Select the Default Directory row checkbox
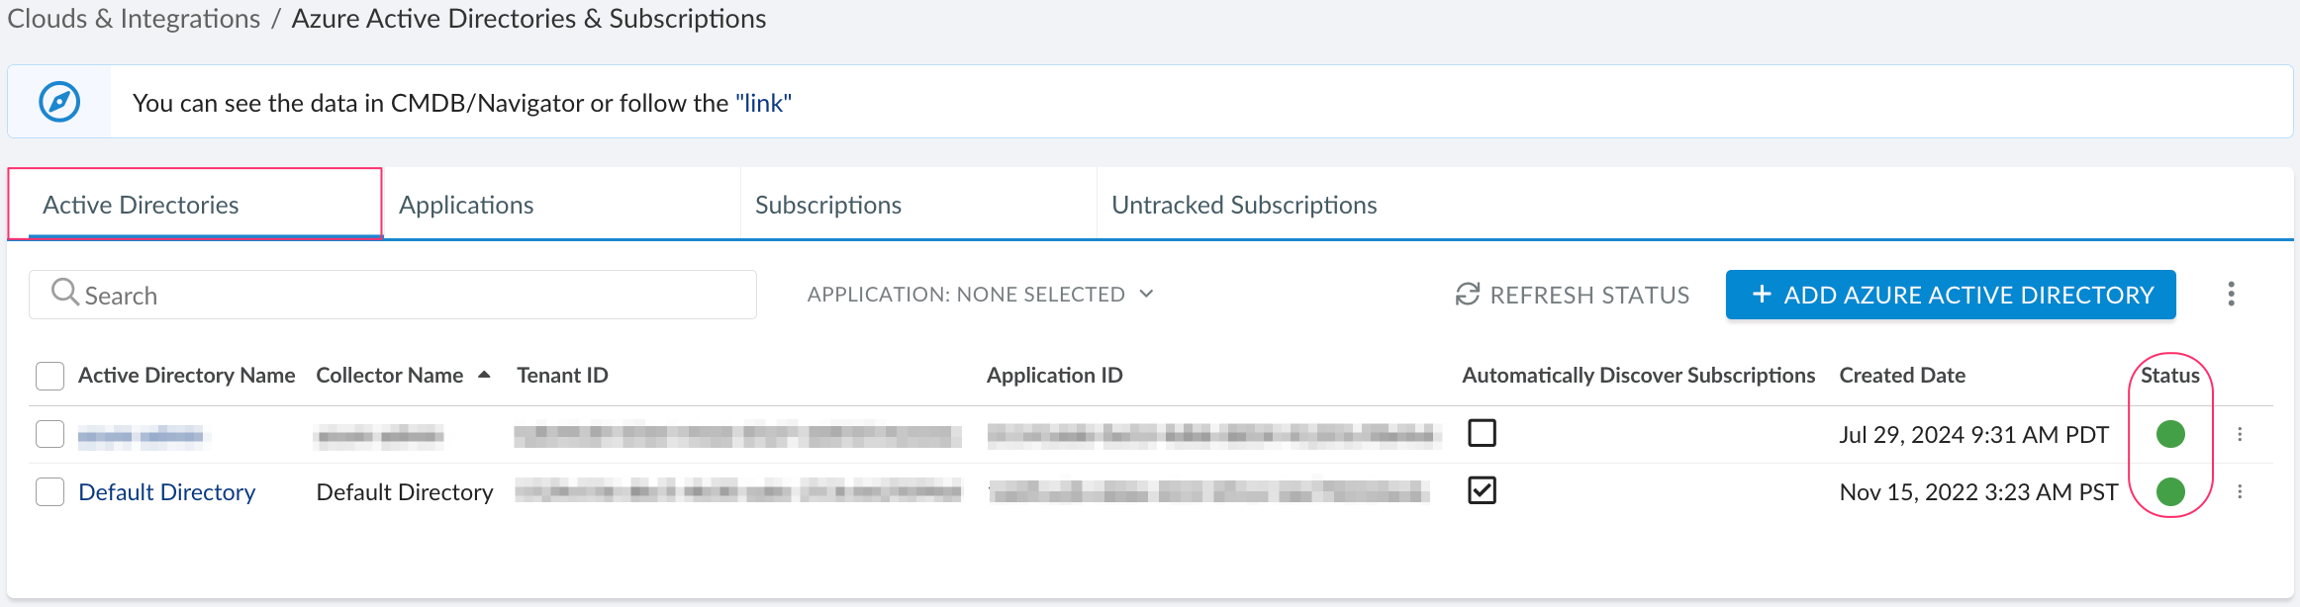The width and height of the screenshot is (2300, 607). (49, 491)
